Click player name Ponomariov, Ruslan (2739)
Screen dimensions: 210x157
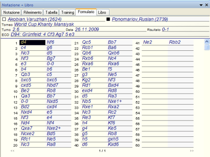(140, 19)
